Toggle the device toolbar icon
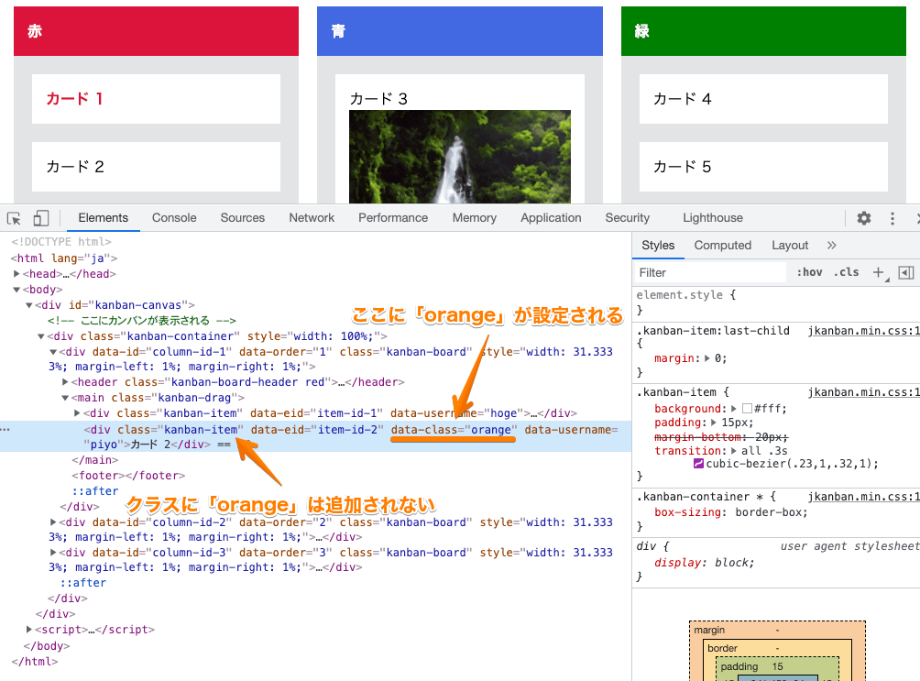 point(40,218)
